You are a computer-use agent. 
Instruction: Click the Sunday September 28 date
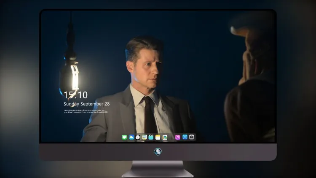87,104
